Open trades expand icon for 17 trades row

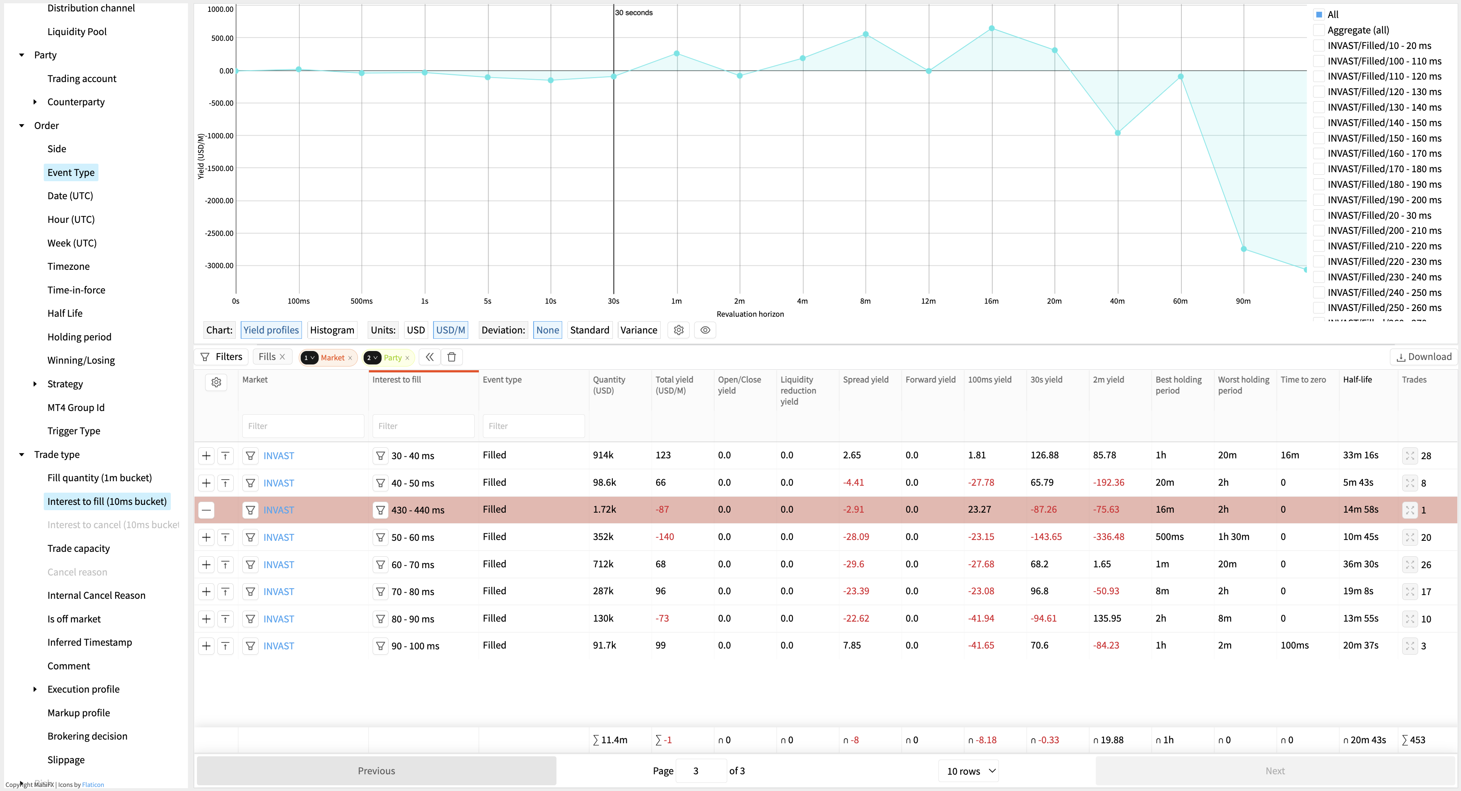point(1410,591)
